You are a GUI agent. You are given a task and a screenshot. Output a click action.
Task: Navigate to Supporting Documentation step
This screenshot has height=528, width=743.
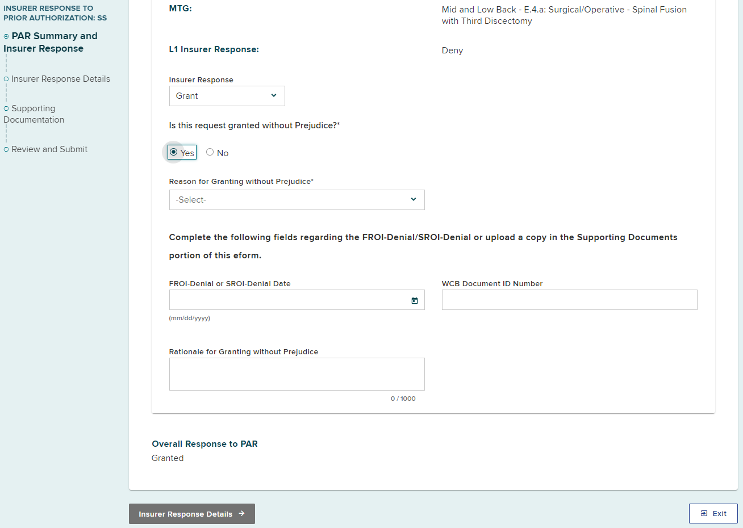point(34,114)
